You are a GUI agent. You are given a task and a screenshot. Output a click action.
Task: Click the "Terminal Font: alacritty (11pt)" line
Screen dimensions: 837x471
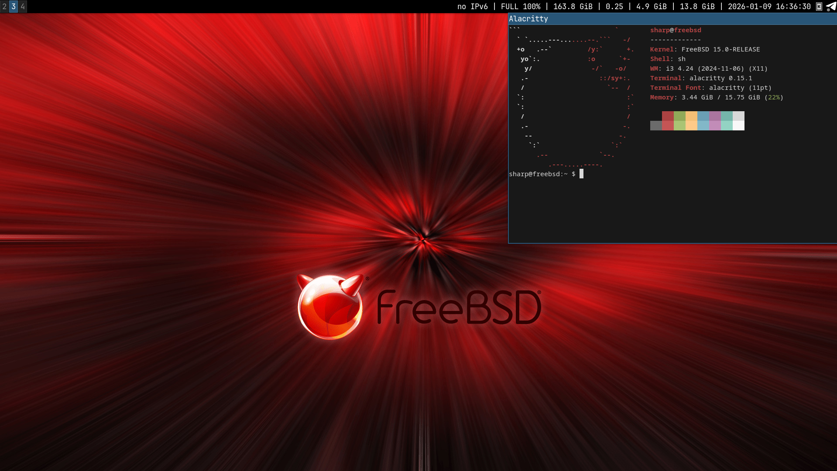tap(711, 88)
